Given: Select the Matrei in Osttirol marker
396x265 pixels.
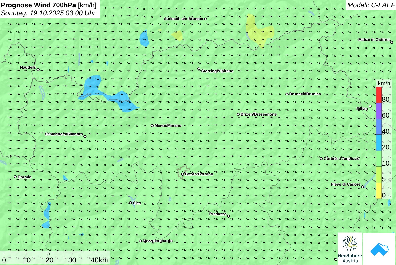Looking at the screenshot, I should [x=391, y=42].
